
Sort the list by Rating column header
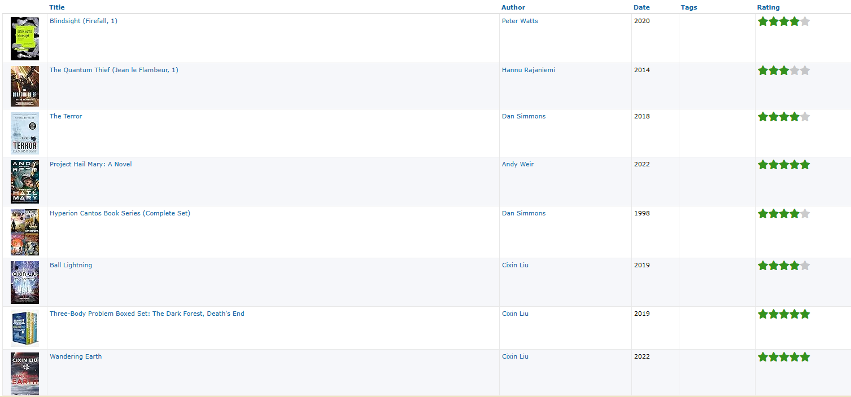tap(768, 7)
